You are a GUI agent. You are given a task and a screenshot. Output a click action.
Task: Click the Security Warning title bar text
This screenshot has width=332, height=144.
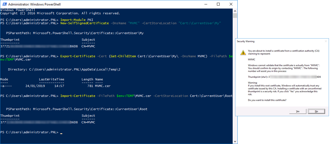[246, 41]
